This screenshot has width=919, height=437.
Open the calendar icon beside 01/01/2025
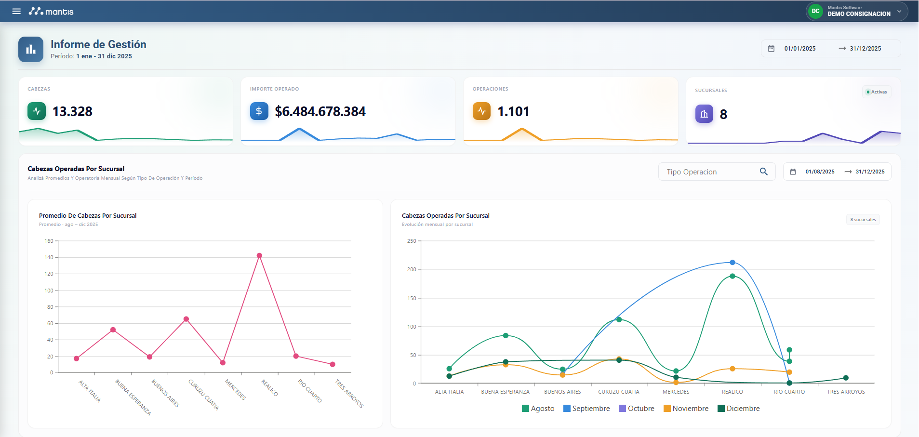tap(771, 49)
